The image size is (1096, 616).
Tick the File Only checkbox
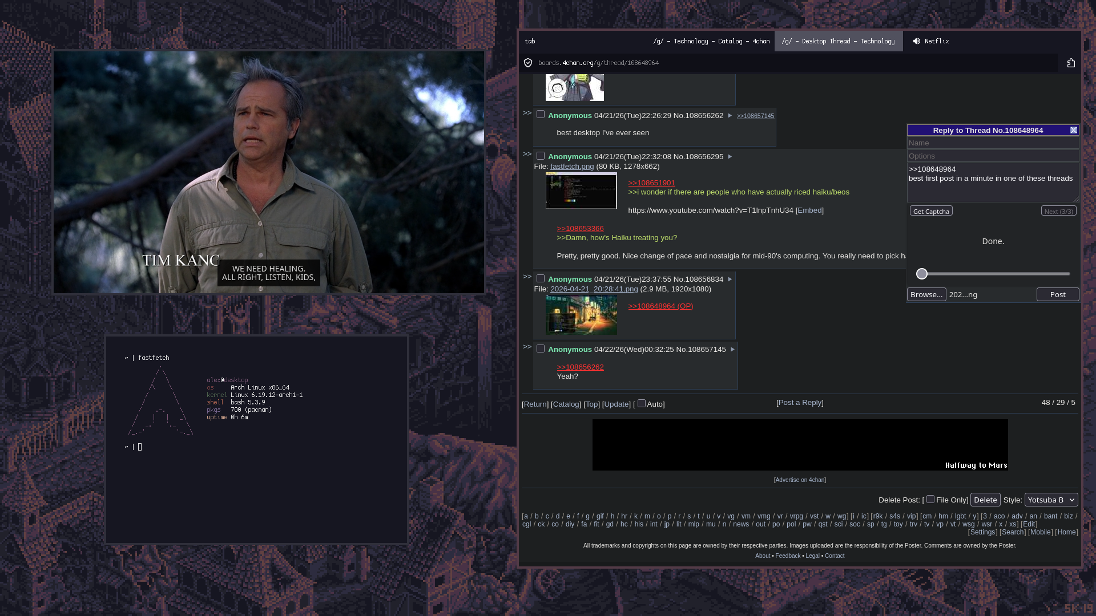coord(930,500)
